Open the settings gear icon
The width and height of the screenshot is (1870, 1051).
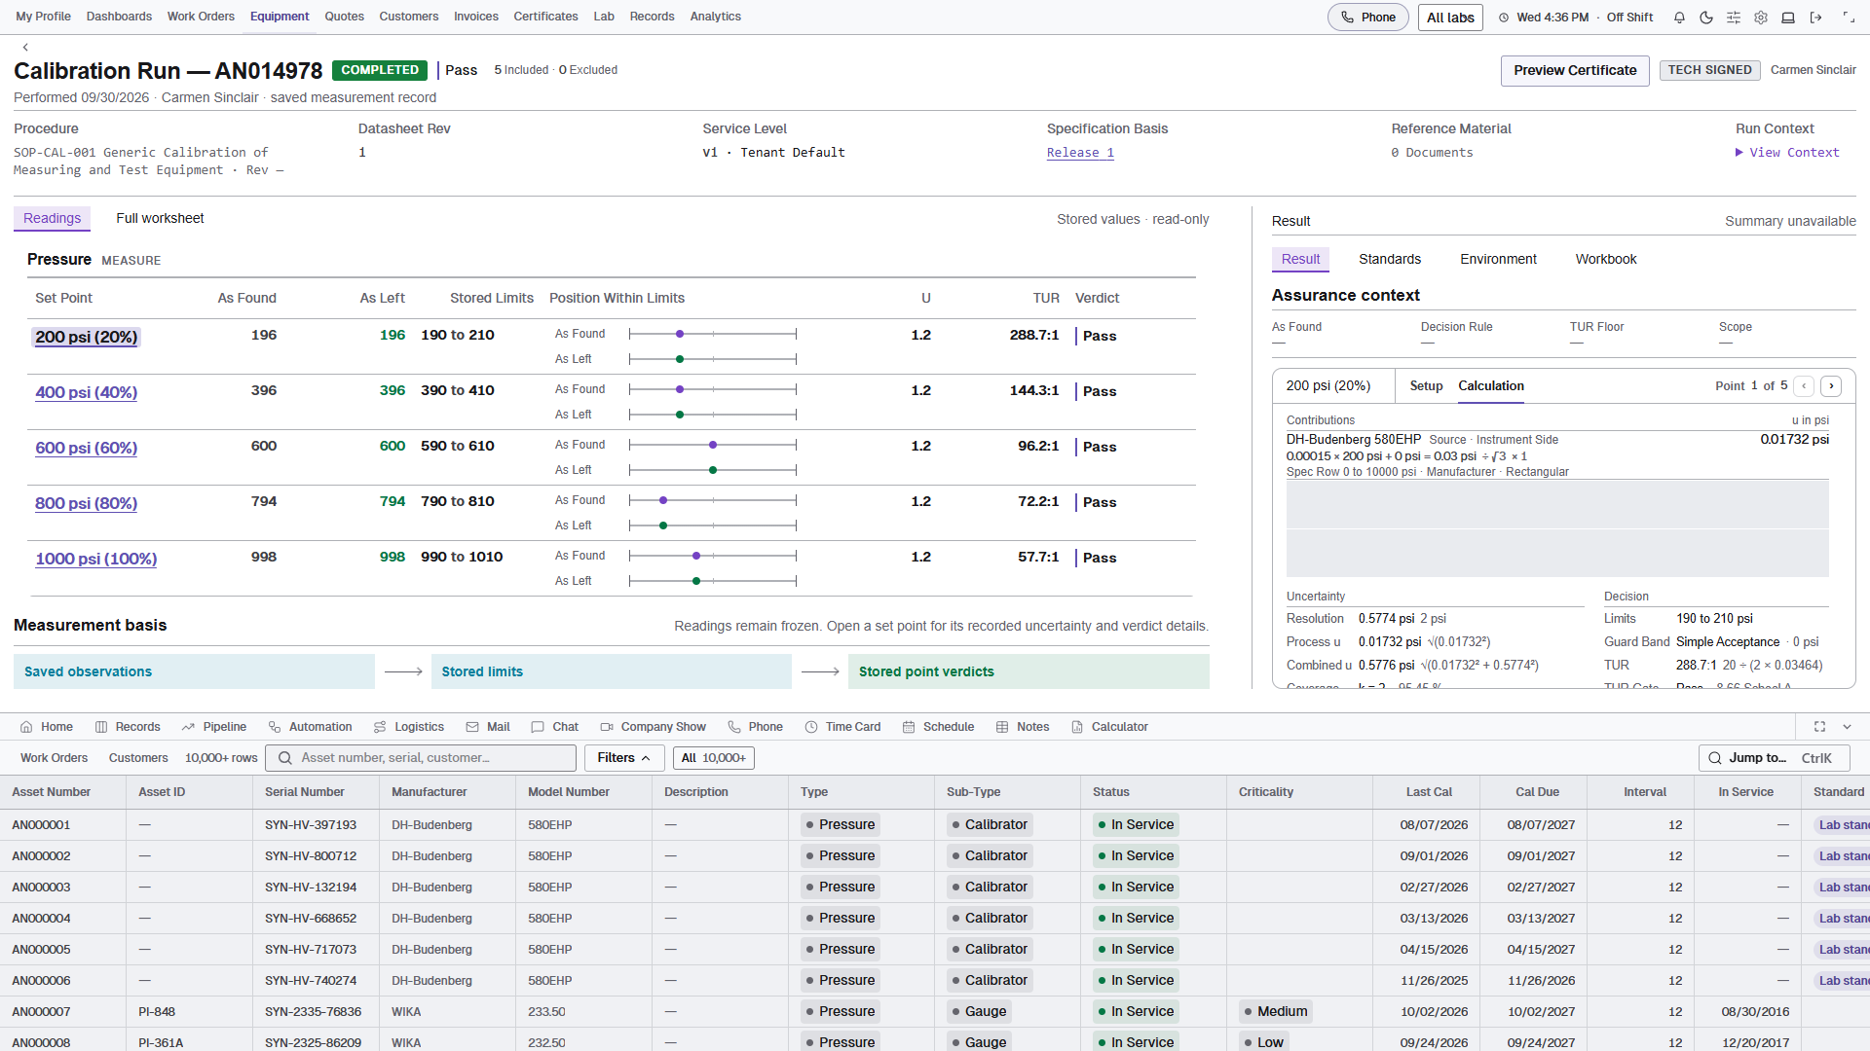(1761, 18)
